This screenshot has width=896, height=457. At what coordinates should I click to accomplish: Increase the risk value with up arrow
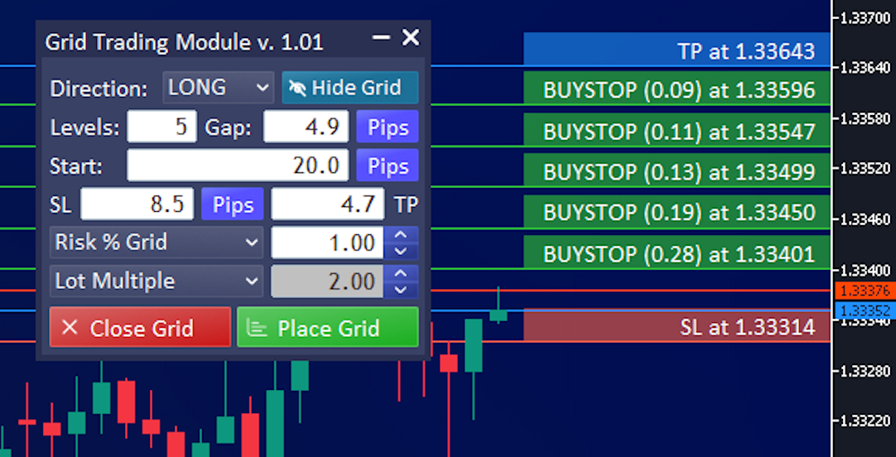[x=401, y=235]
